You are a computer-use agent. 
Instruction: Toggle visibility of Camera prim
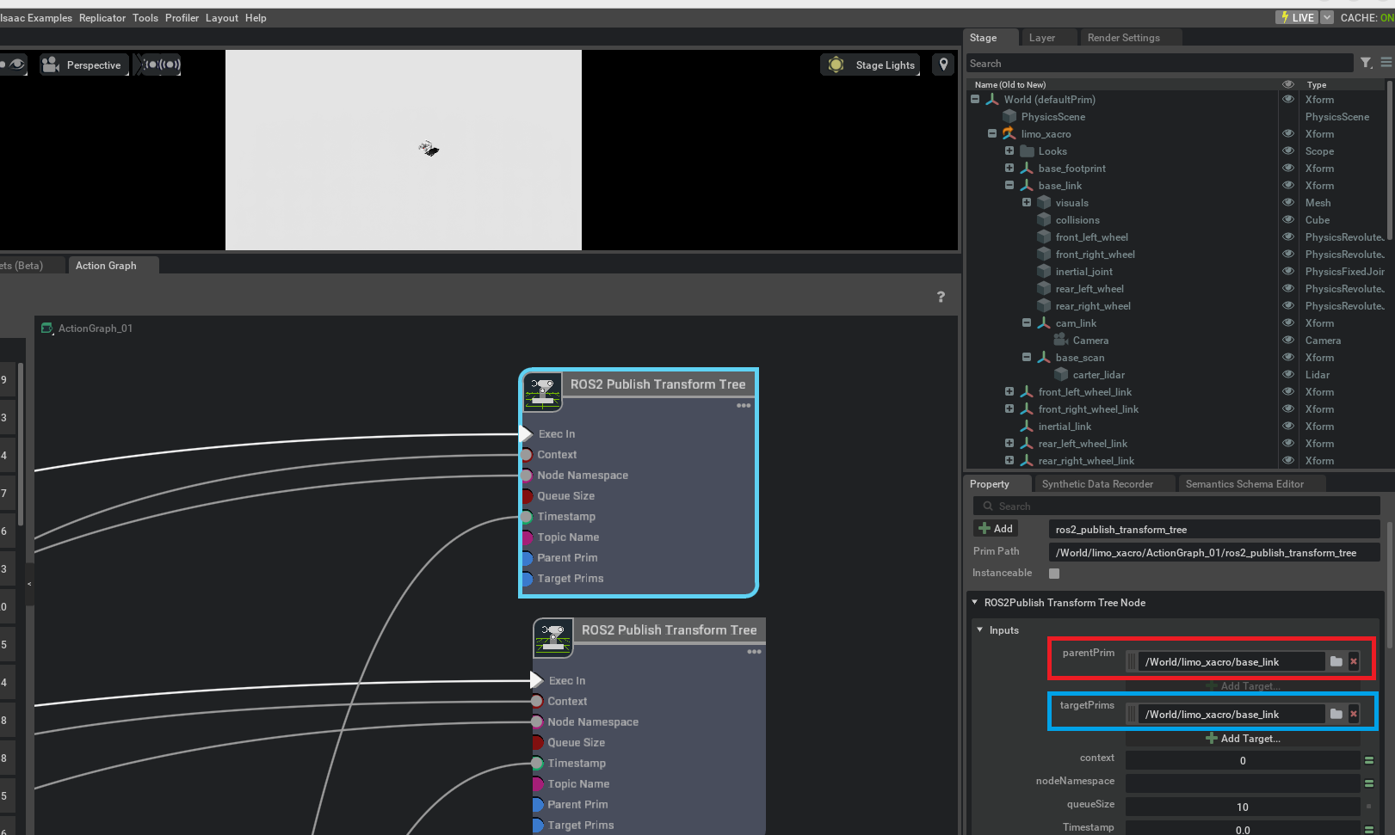coord(1288,341)
